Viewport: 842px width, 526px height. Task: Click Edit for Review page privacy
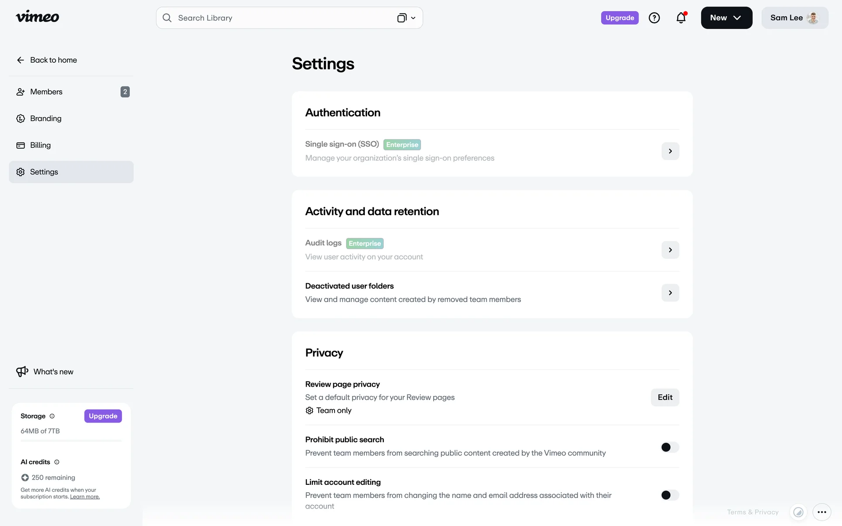click(x=665, y=398)
